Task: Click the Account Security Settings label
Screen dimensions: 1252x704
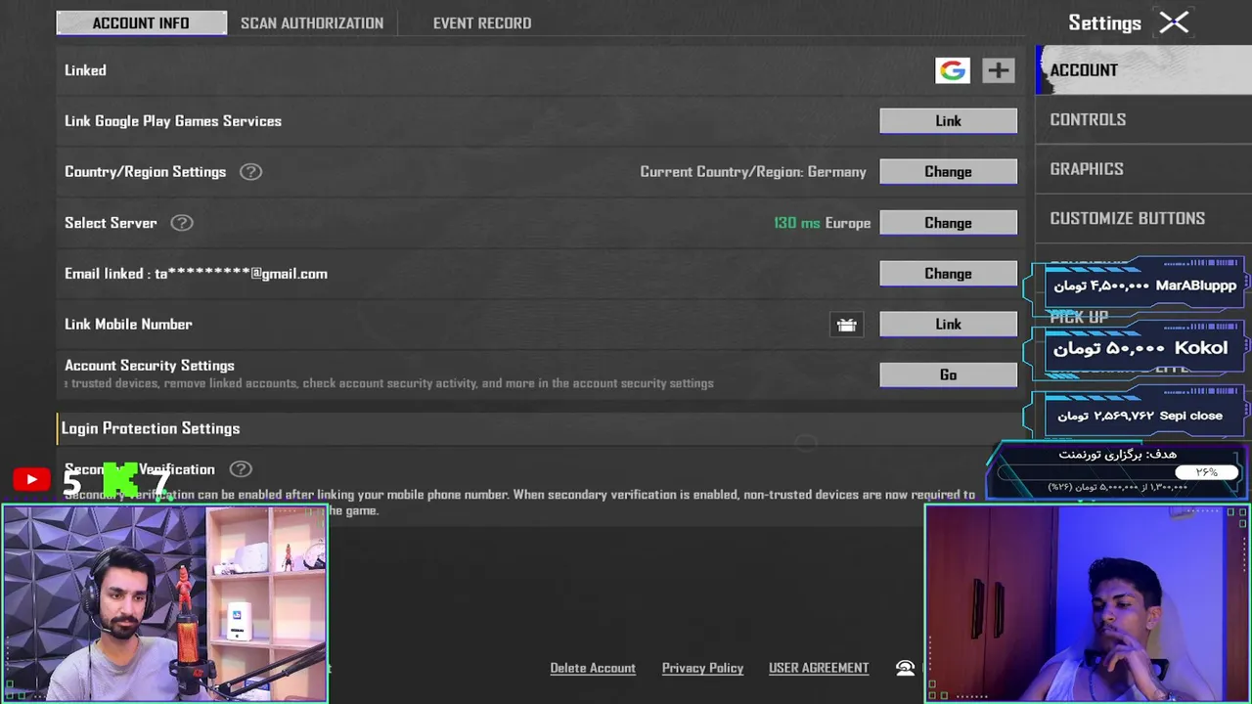Action: tap(150, 366)
